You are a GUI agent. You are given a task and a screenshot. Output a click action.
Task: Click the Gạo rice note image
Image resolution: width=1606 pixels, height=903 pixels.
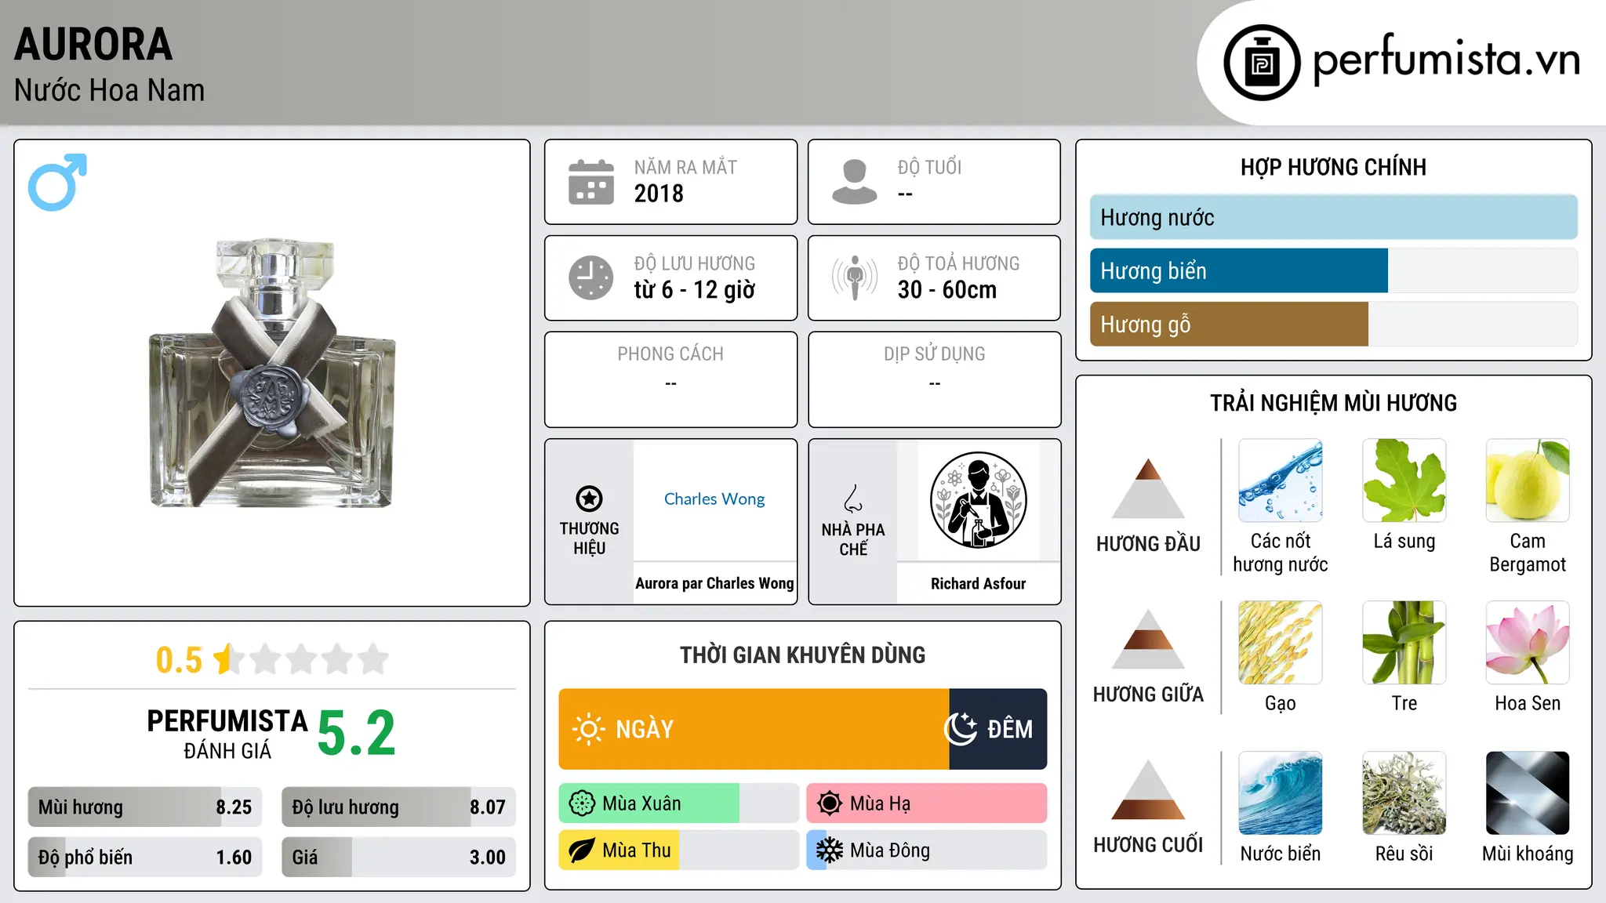(1281, 643)
